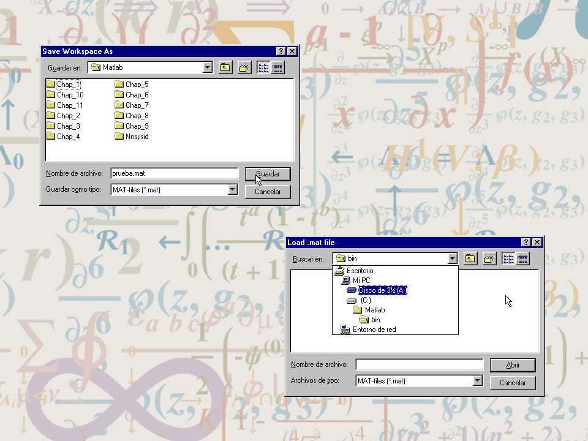
Task: Switch to list view in Save Workspace As
Action: (263, 67)
